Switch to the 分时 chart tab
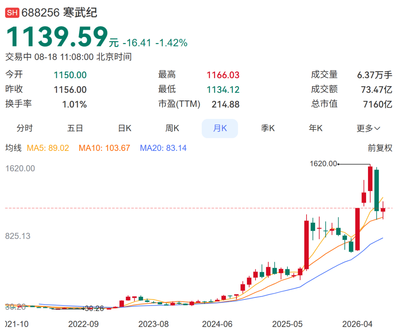The image size is (397, 333). (x=25, y=128)
